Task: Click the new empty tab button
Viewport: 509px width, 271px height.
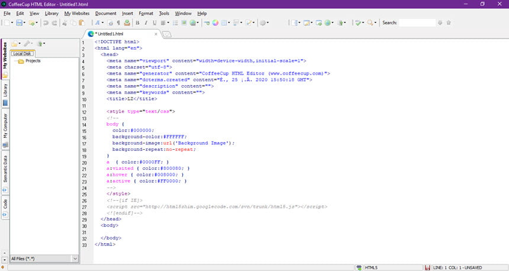Action: [166, 34]
